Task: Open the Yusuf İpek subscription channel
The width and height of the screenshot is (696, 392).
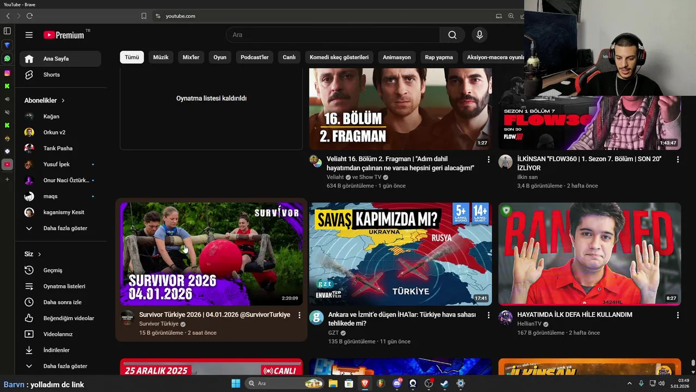Action: click(x=60, y=164)
